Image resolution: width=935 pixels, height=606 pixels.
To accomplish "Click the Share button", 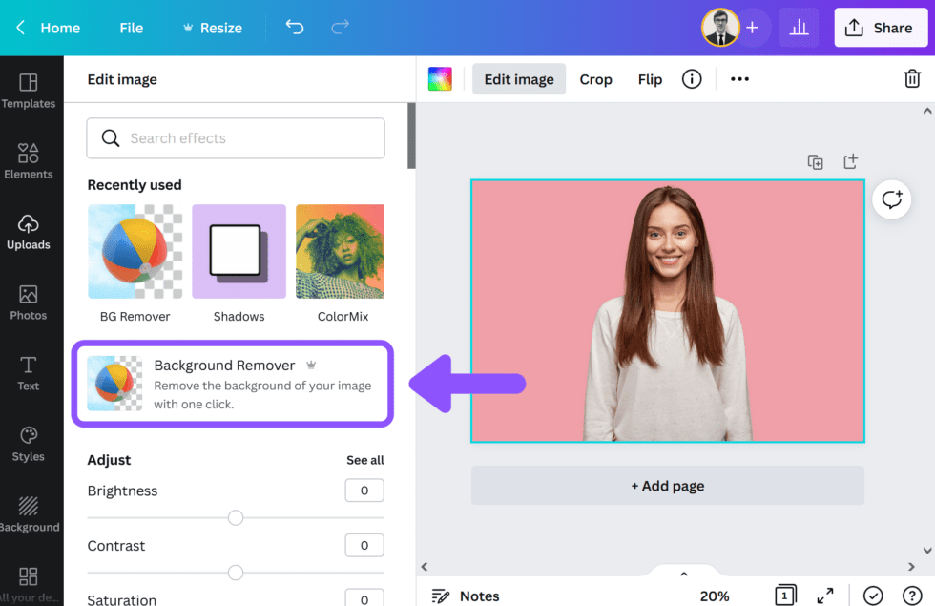I will click(x=880, y=28).
